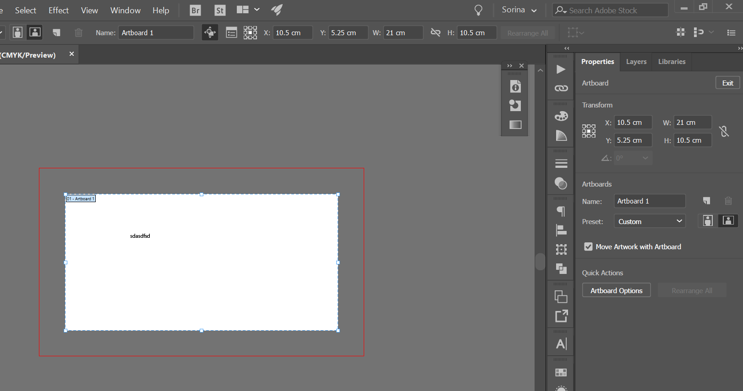Click Delete Artboard icon in Properties panel
This screenshot has height=391, width=743.
point(728,201)
